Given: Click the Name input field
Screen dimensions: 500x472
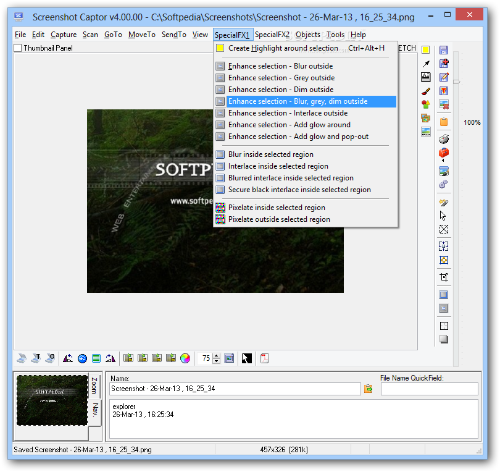Looking at the screenshot, I should click(x=235, y=389).
